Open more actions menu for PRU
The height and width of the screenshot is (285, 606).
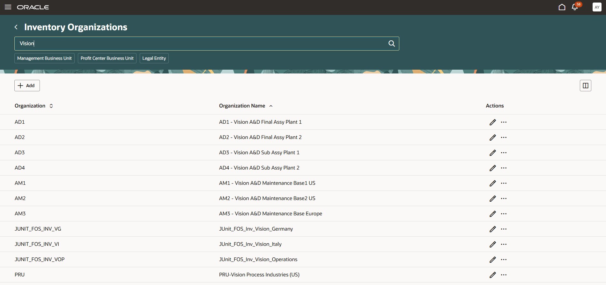pyautogui.click(x=504, y=275)
